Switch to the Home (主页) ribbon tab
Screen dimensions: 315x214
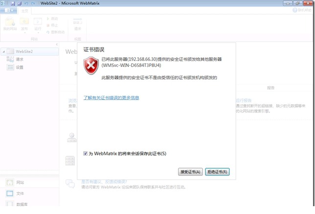click(25, 11)
